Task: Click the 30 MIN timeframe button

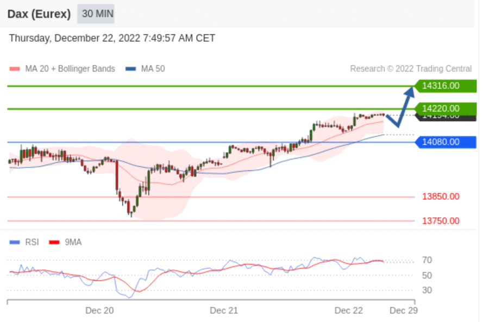Action: (96, 14)
